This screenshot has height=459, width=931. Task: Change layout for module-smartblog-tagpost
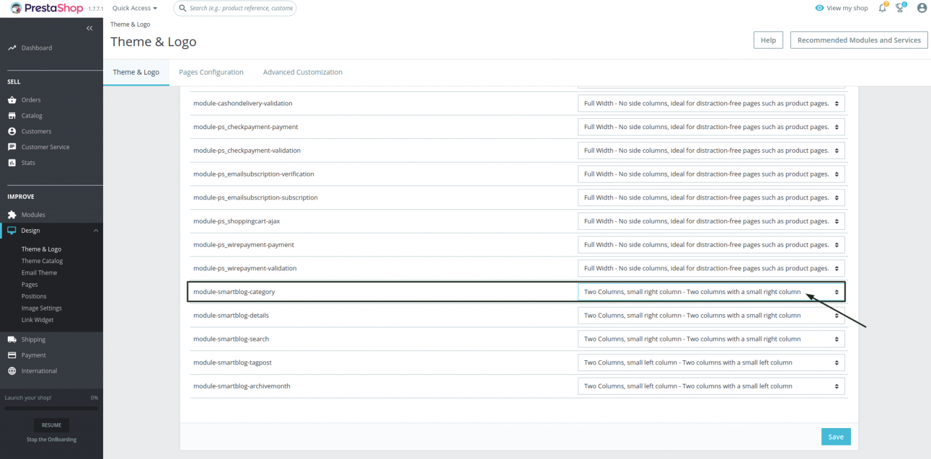coord(710,362)
